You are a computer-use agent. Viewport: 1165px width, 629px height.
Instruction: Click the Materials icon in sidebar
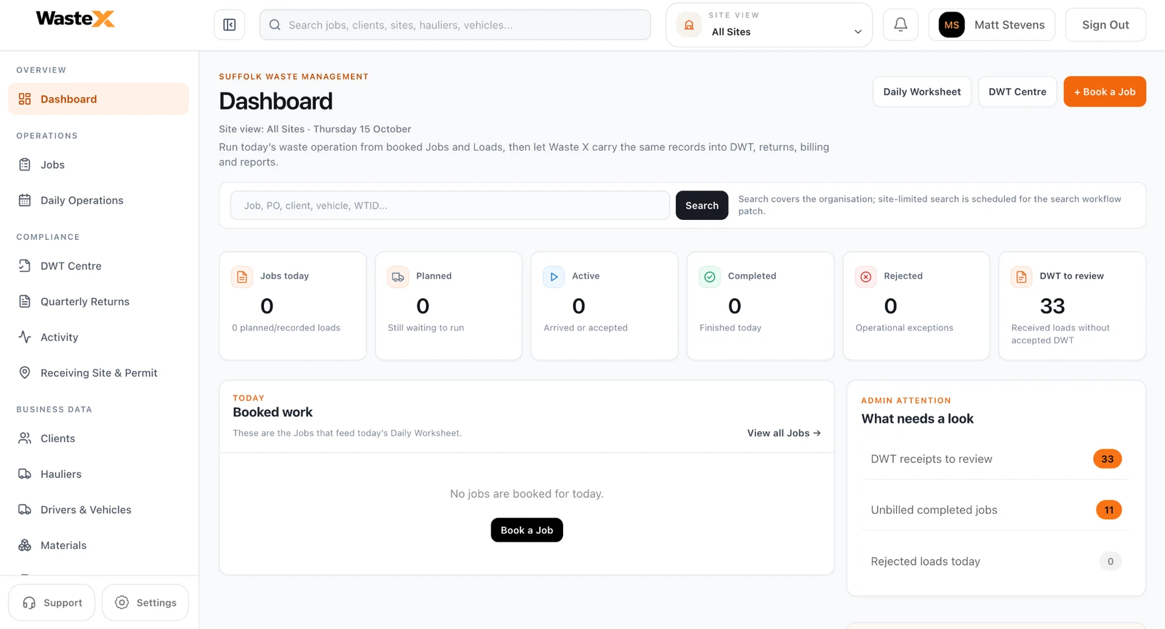(25, 545)
